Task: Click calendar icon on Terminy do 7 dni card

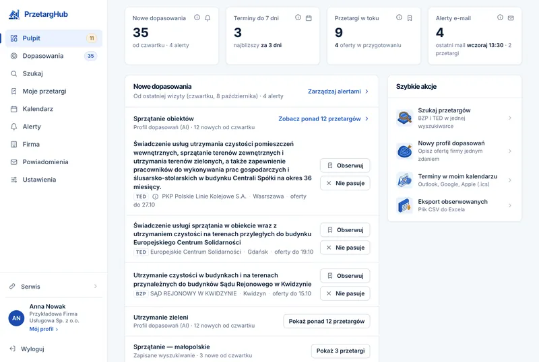Action: point(309,18)
